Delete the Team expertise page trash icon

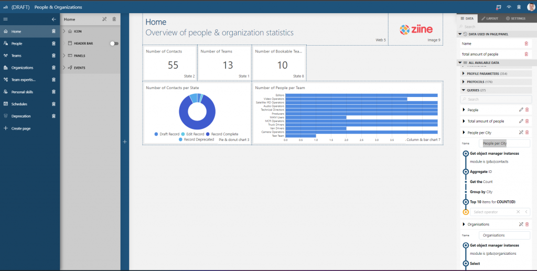point(53,80)
